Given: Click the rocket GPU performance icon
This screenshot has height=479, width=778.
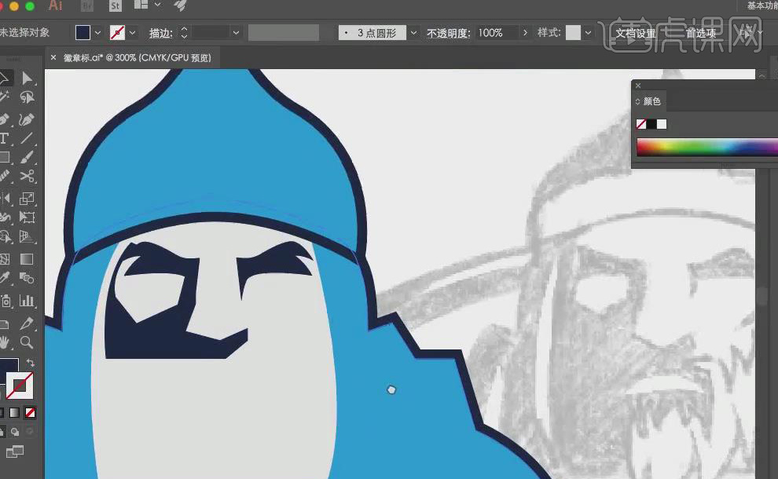Looking at the screenshot, I should point(180,5).
